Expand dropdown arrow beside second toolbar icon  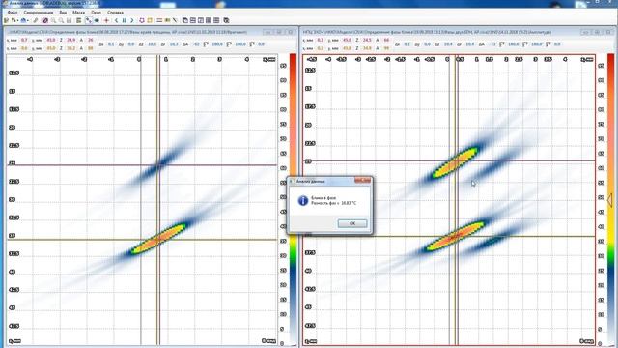point(17,20)
